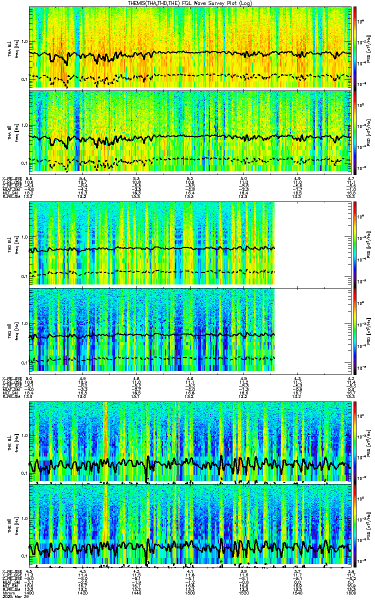Screen dimensions: 375x600
Task: Select the THA B-perpendicular spectrogram panel
Action: [x=190, y=47]
